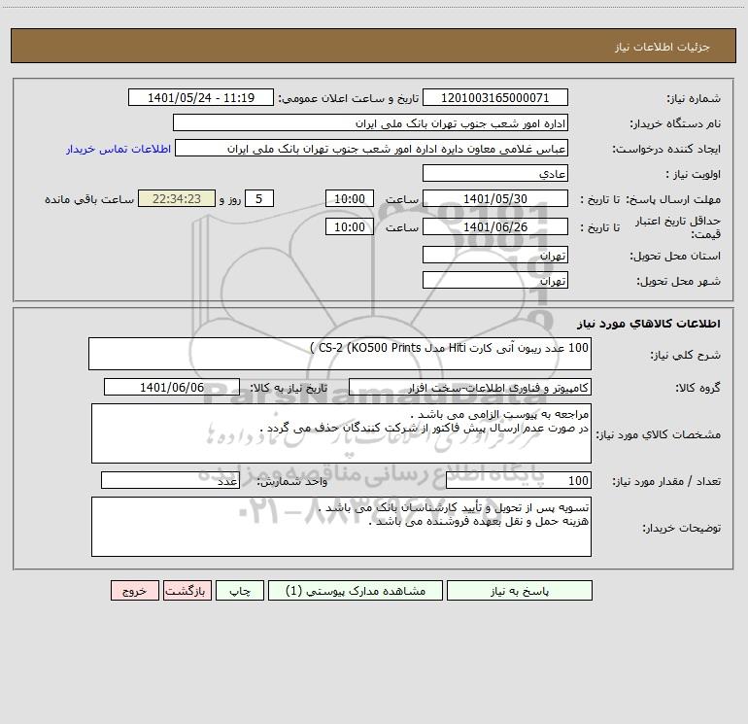Click the بازگشت back button
Image resolution: width=748 pixels, height=724 pixels.
[x=187, y=590]
